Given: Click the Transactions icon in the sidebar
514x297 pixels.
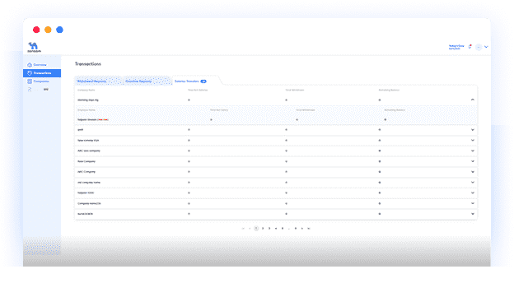Looking at the screenshot, I should [x=30, y=73].
